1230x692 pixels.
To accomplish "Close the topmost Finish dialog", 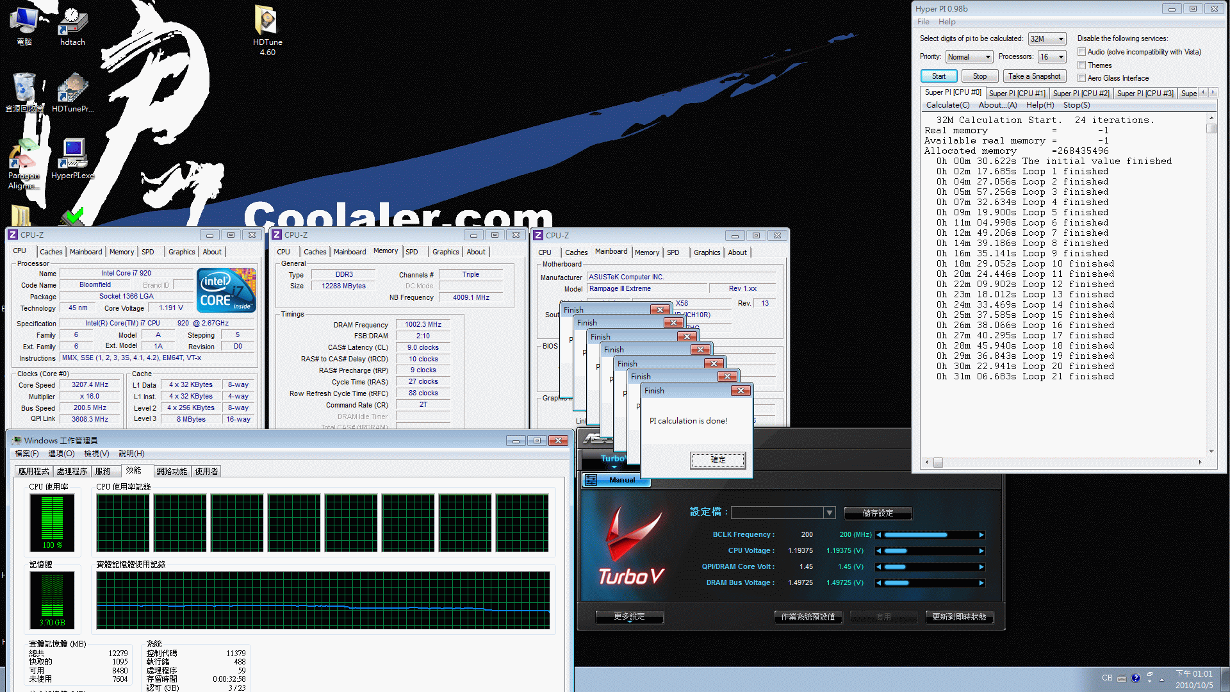I will 741,391.
